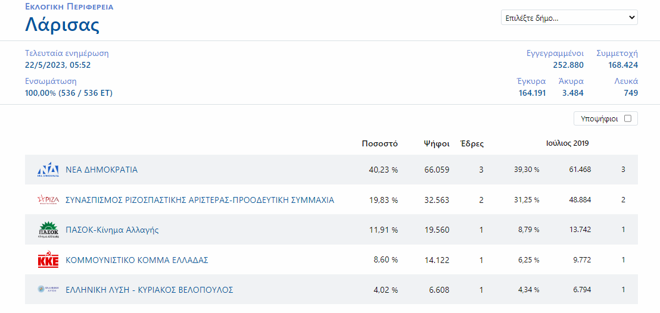Viewport: 660px width, 313px height.
Task: Click the red ΚΚΕ party logo
Action: pyautogui.click(x=48, y=260)
